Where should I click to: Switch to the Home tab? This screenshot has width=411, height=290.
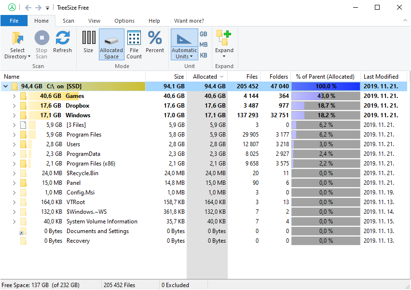(x=41, y=21)
